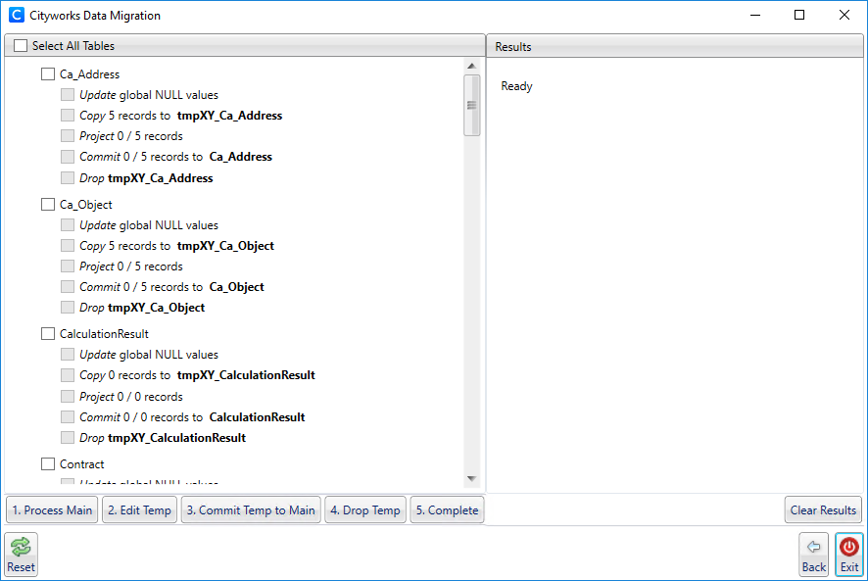The image size is (868, 581).
Task: Toggle Drop tmpXY_CalculationResult checkbox
Action: [68, 438]
